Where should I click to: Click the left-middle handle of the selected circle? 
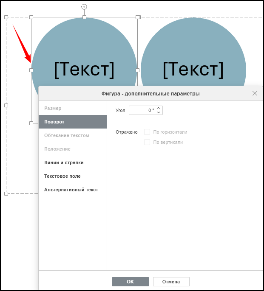(31, 70)
